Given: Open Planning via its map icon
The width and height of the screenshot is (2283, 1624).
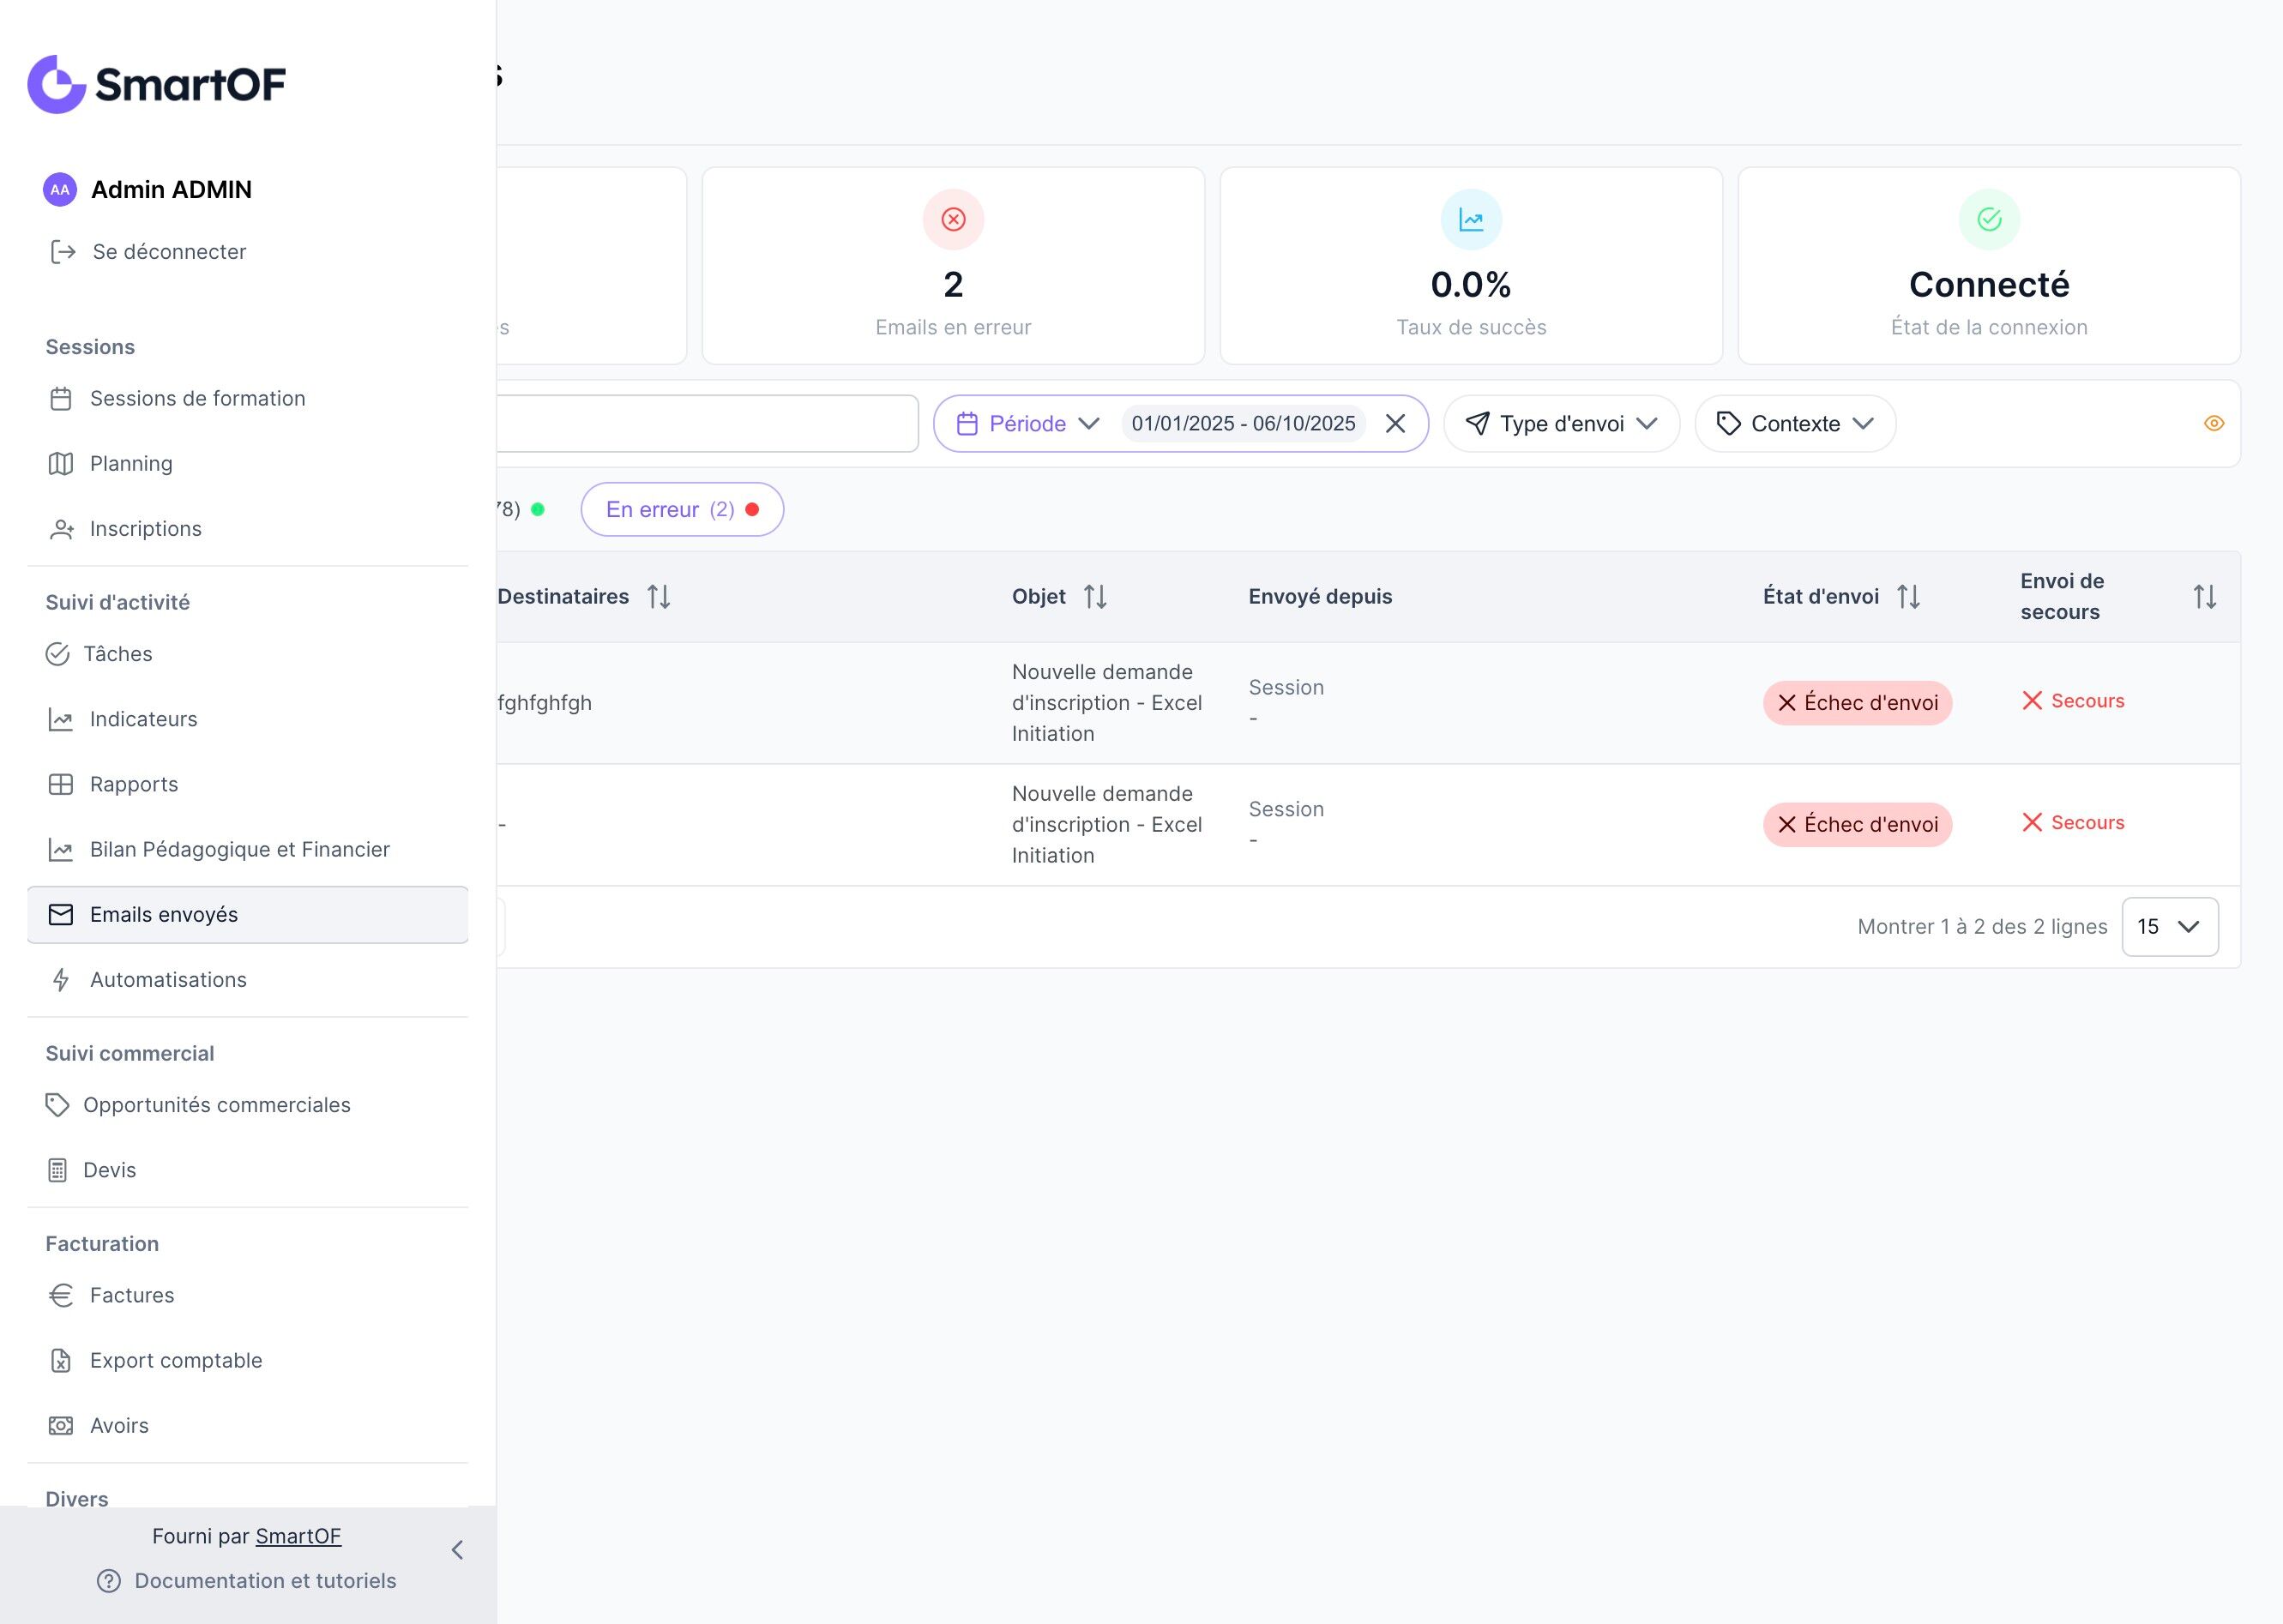Looking at the screenshot, I should point(61,464).
